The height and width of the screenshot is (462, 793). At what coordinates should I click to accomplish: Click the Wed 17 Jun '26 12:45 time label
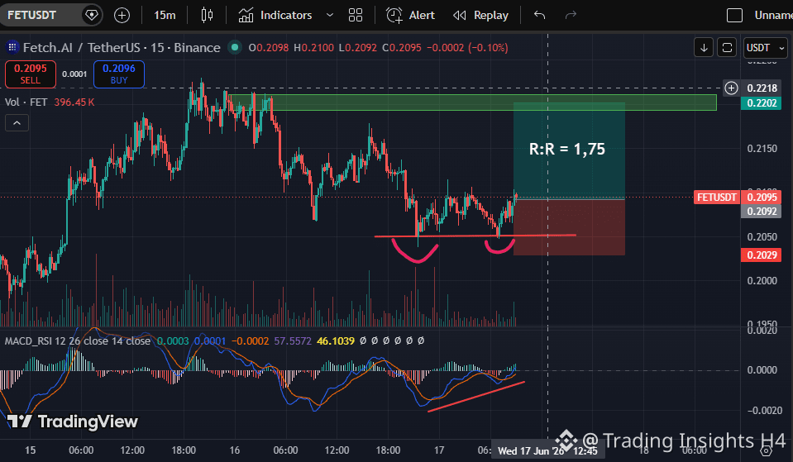tap(547, 451)
